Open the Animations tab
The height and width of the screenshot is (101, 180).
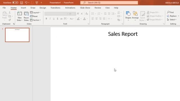(x=70, y=8)
